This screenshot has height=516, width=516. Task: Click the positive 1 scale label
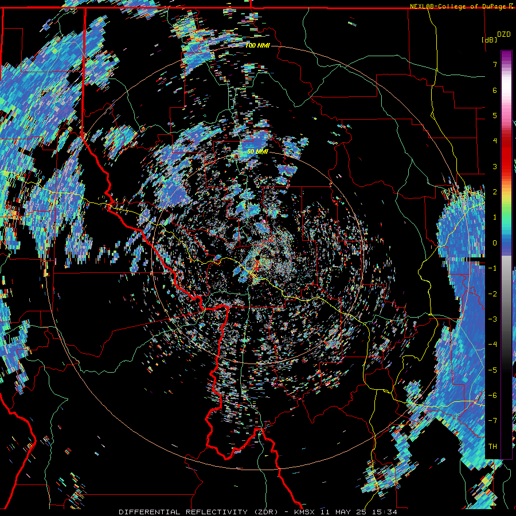point(495,217)
